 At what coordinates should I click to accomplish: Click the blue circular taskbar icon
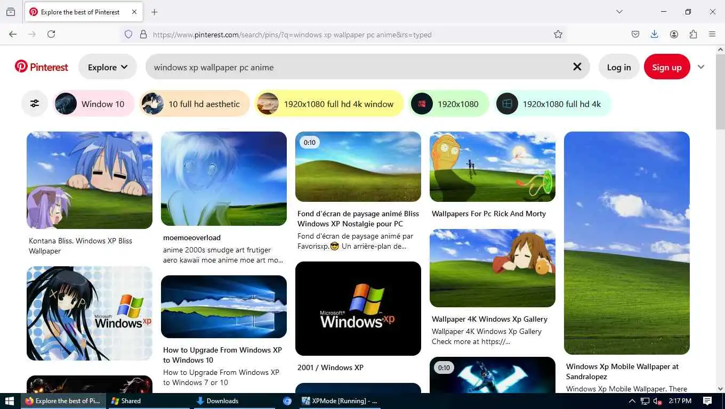coord(287,401)
